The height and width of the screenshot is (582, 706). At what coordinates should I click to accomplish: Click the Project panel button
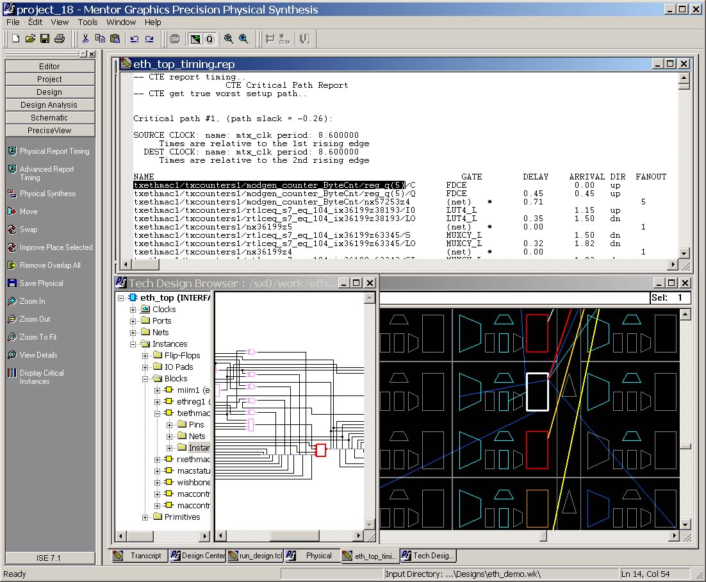(x=50, y=79)
